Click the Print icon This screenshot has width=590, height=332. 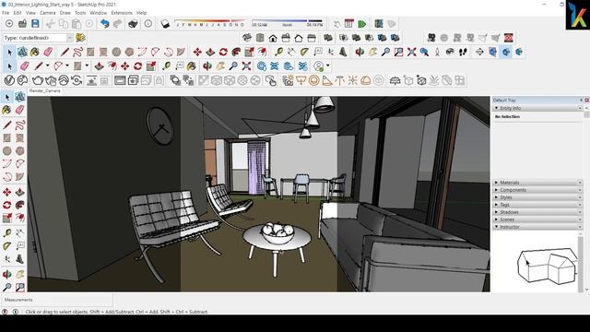tap(133, 24)
